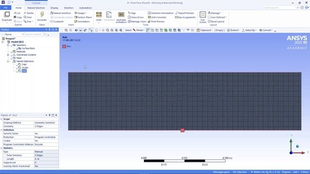Click the Cut command
Image resolution: width=310 pixels, height=174 pixels.
(17, 13)
